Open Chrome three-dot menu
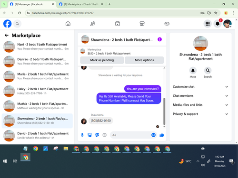Viewport: 238px width, 178px height. pyautogui.click(x=233, y=13)
